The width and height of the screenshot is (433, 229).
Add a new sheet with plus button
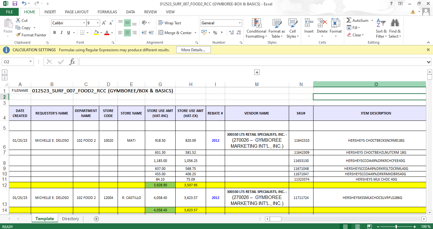point(96,219)
